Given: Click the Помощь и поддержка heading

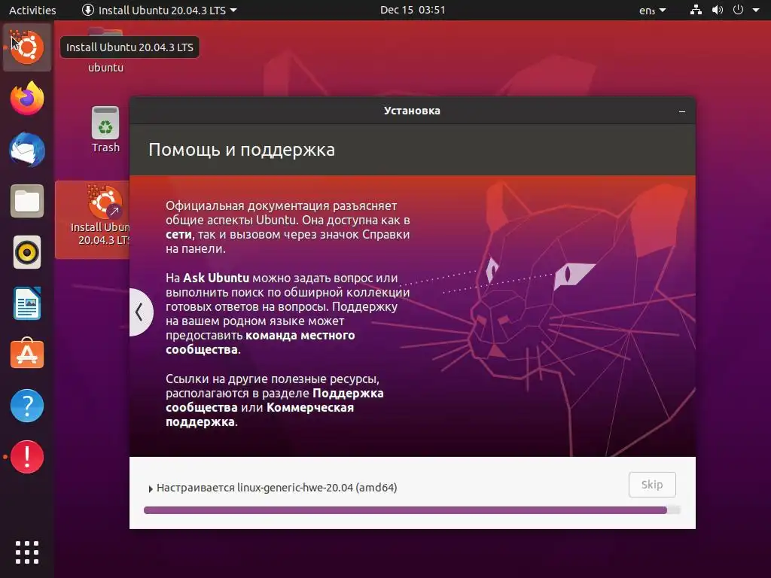Looking at the screenshot, I should pyautogui.click(x=242, y=150).
